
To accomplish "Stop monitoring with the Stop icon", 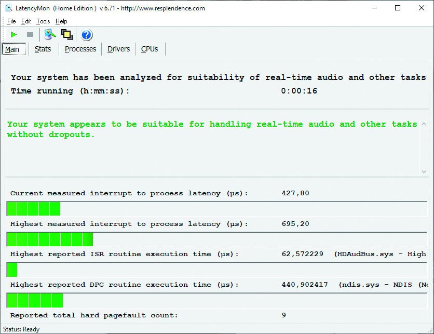I will coord(30,34).
